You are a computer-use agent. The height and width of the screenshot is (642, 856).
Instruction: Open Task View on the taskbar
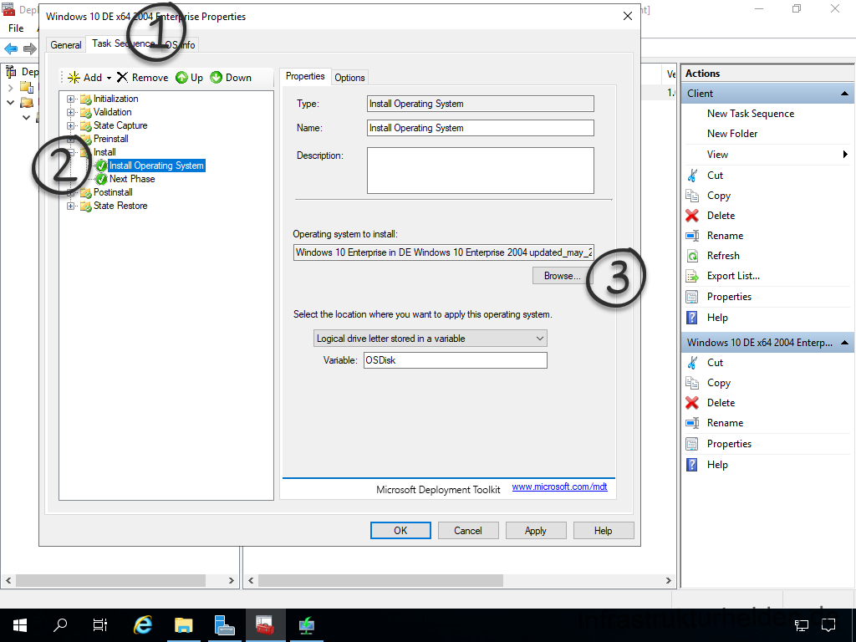tap(100, 625)
